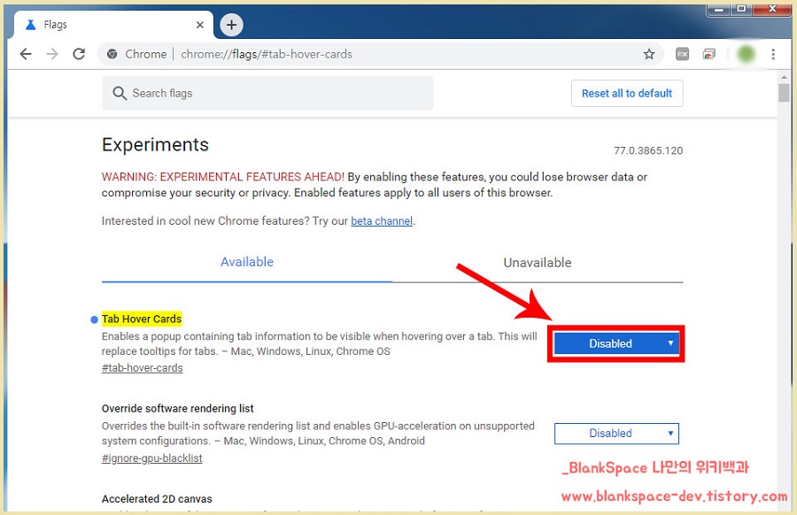Follow the #tab-hover-cards anchor link
The width and height of the screenshot is (797, 515).
[143, 368]
